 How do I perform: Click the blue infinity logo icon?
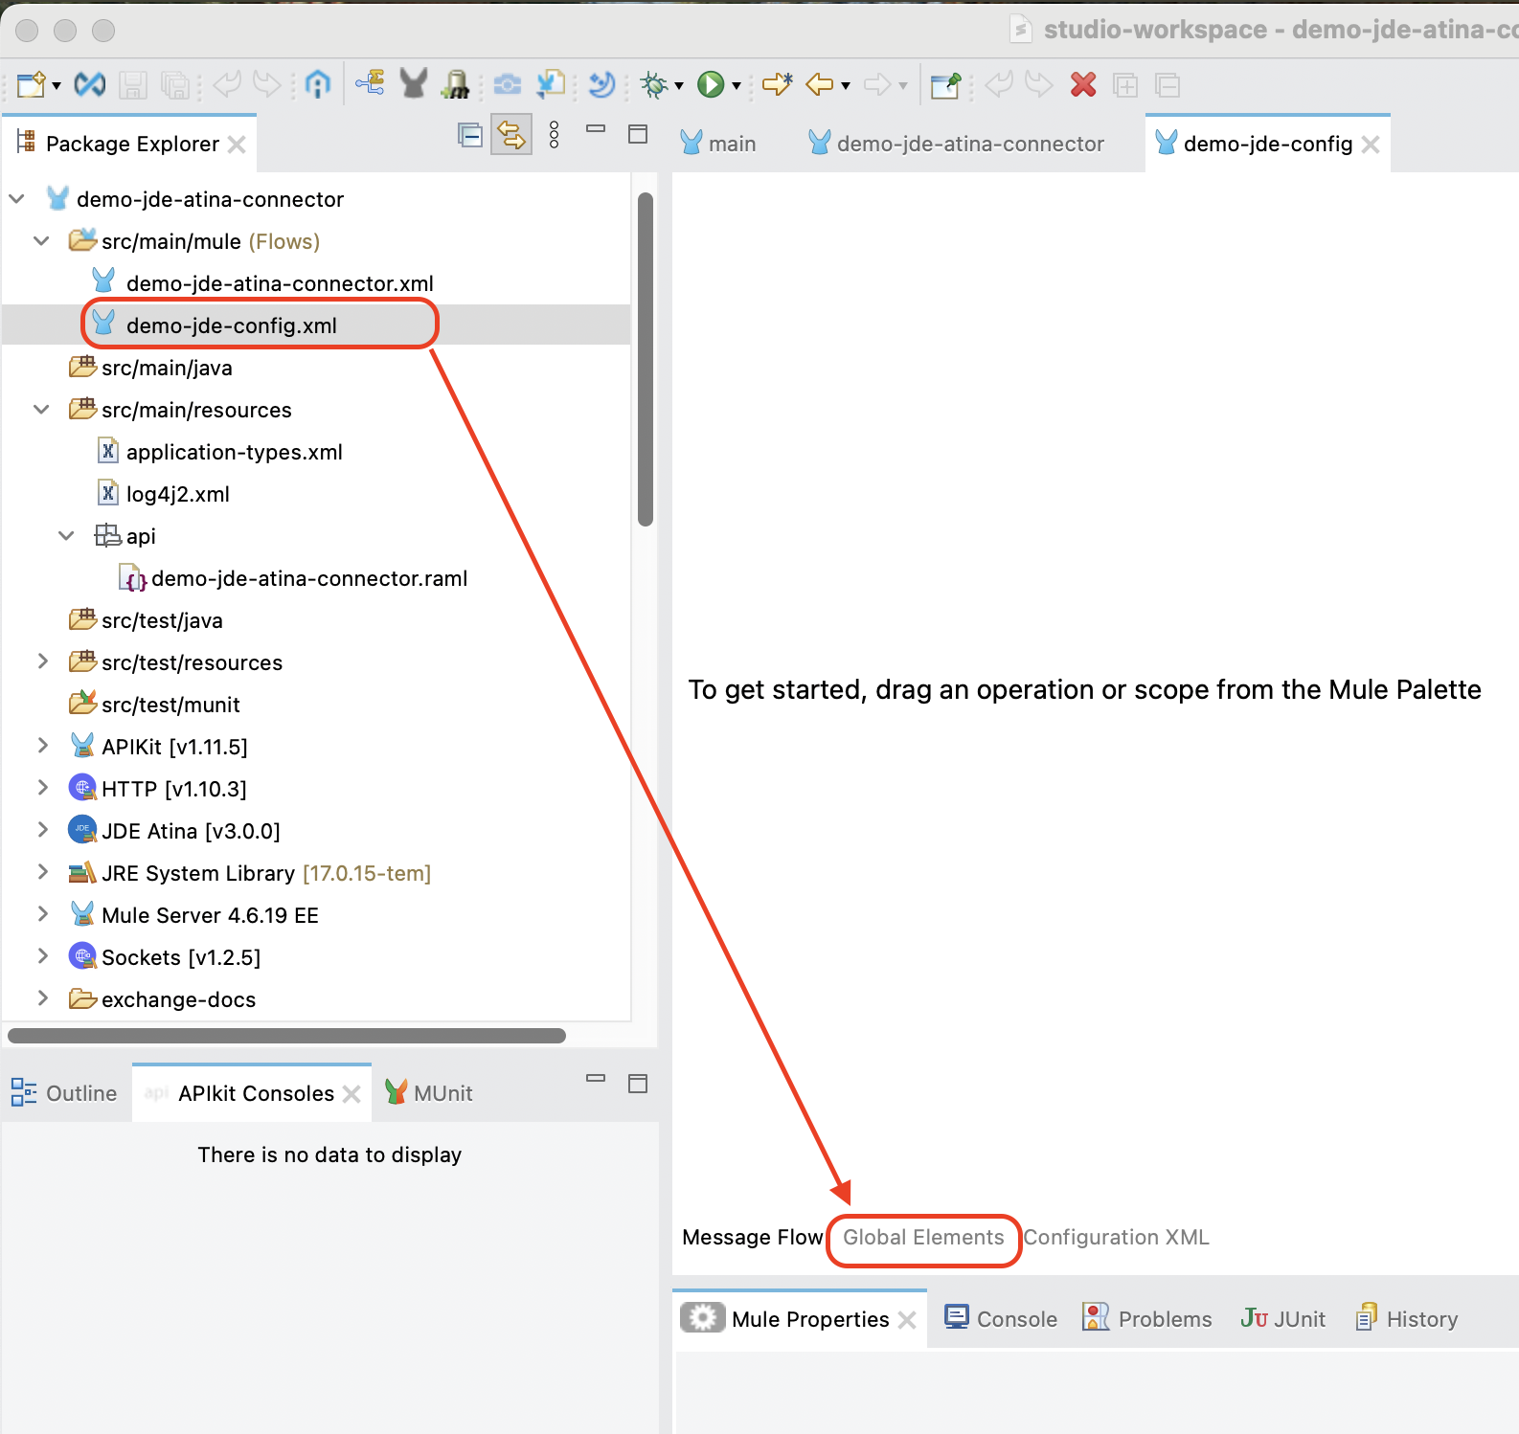point(90,85)
